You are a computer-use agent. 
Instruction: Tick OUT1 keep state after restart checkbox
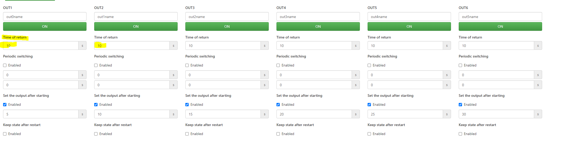point(5,134)
